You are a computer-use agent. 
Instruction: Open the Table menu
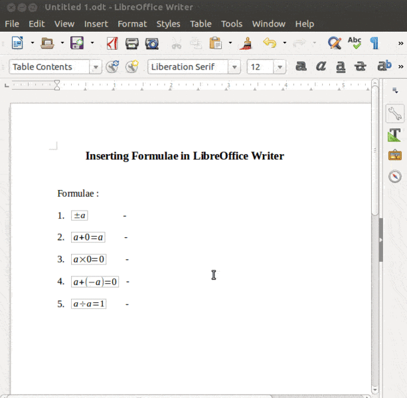[201, 24]
